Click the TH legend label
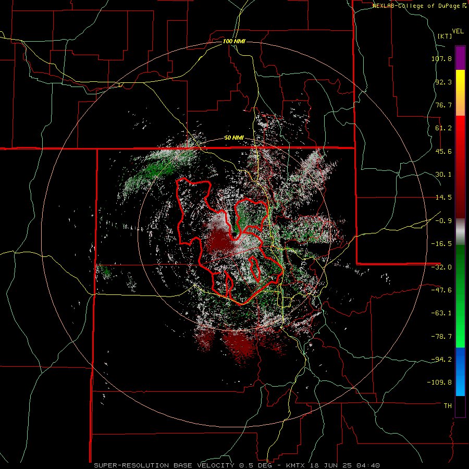 click(448, 406)
